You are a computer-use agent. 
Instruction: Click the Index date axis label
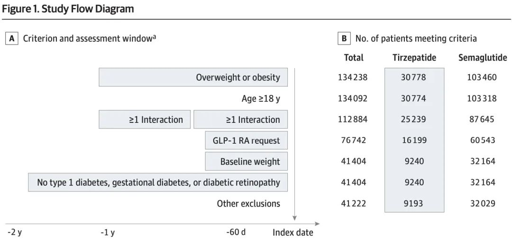pos(293,232)
